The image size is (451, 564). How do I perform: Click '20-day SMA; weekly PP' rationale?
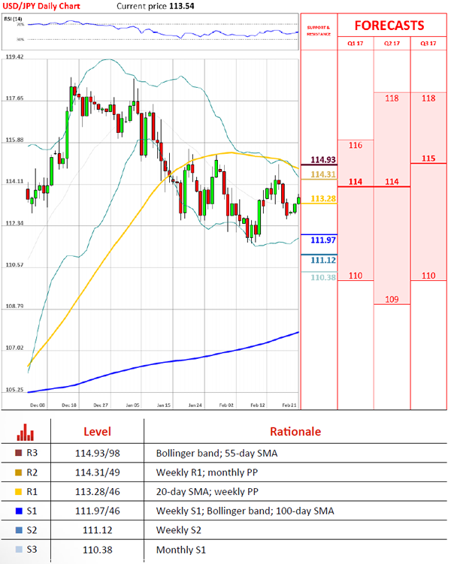coord(207,492)
